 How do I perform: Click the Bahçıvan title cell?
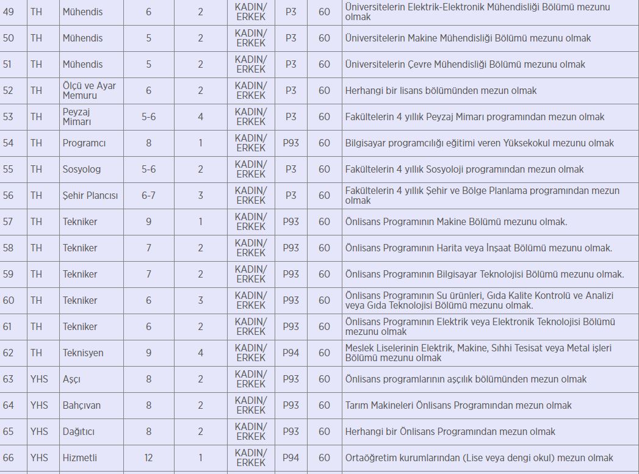pyautogui.click(x=92, y=406)
